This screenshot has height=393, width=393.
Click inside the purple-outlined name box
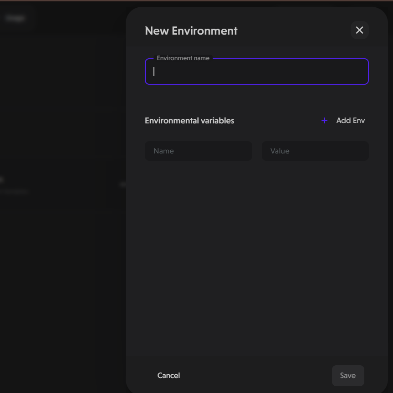point(256,71)
